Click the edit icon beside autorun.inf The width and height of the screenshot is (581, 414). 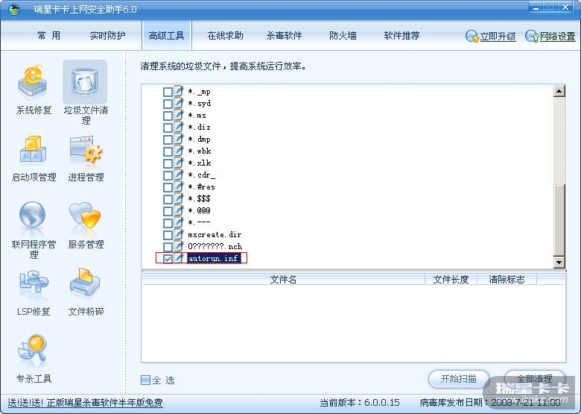point(178,258)
